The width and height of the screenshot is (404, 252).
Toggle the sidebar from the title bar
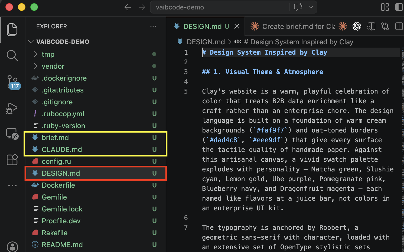pos(399,7)
